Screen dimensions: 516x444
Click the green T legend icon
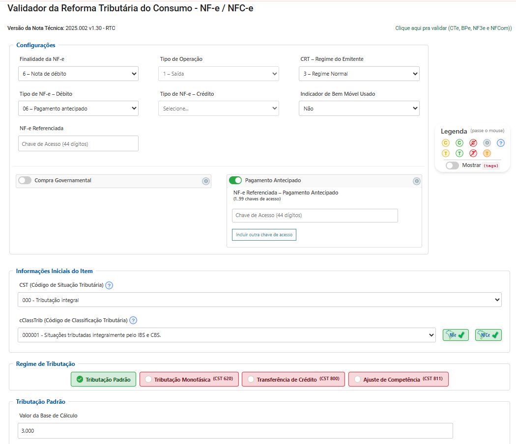(459, 153)
